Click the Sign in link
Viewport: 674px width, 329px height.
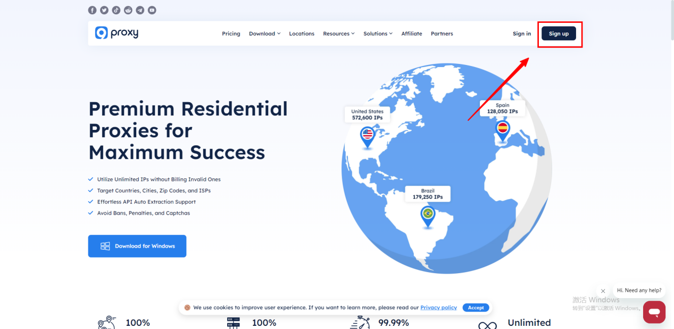point(522,34)
